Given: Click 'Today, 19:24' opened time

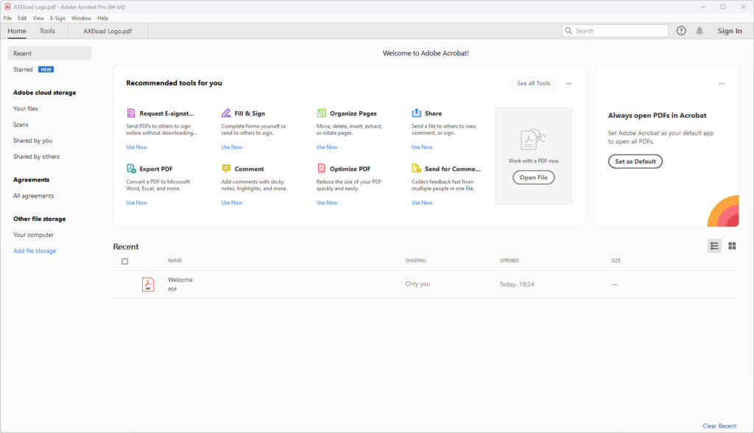Looking at the screenshot, I should pos(517,284).
